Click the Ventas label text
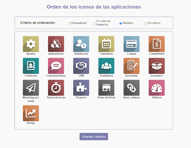The height and width of the screenshot is (148, 191). click(31, 123)
